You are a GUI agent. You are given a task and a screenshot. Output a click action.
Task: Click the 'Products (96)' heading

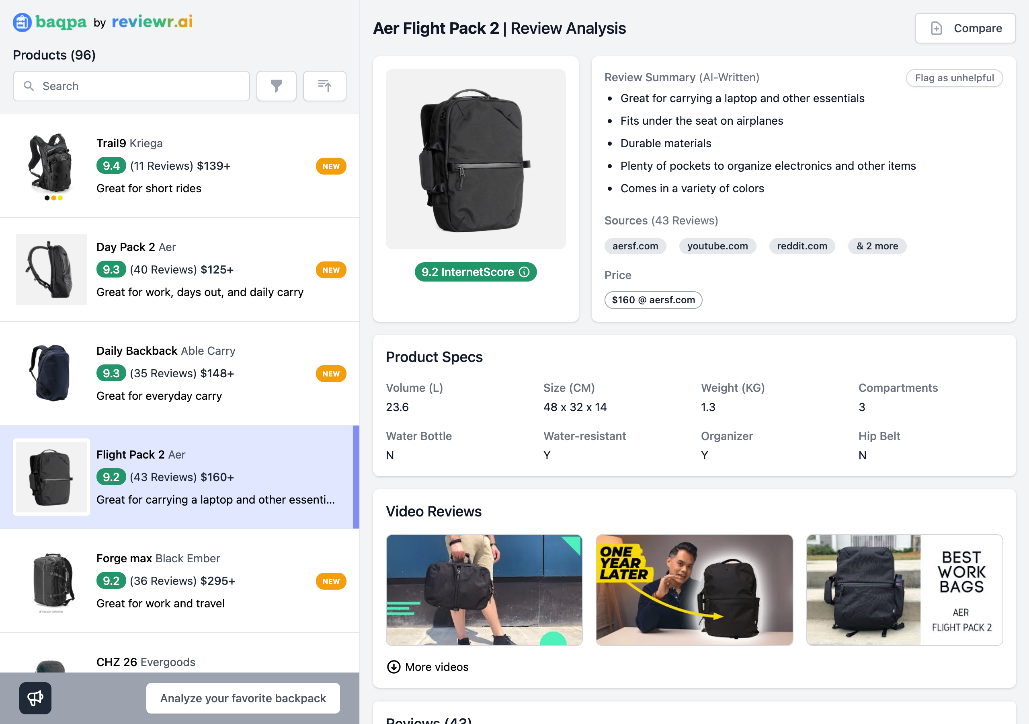[54, 55]
